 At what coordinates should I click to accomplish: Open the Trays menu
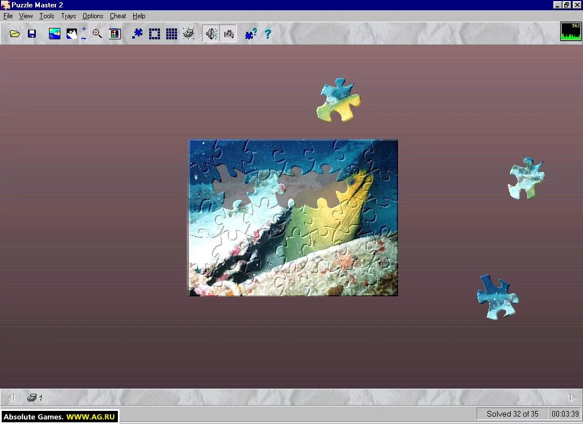pos(68,16)
